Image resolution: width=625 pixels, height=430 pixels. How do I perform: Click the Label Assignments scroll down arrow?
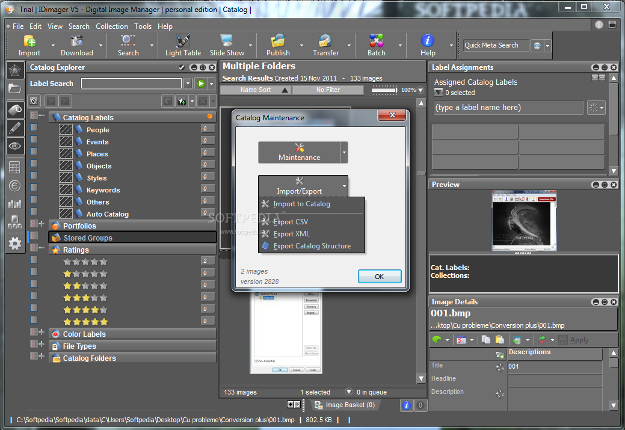[x=614, y=171]
